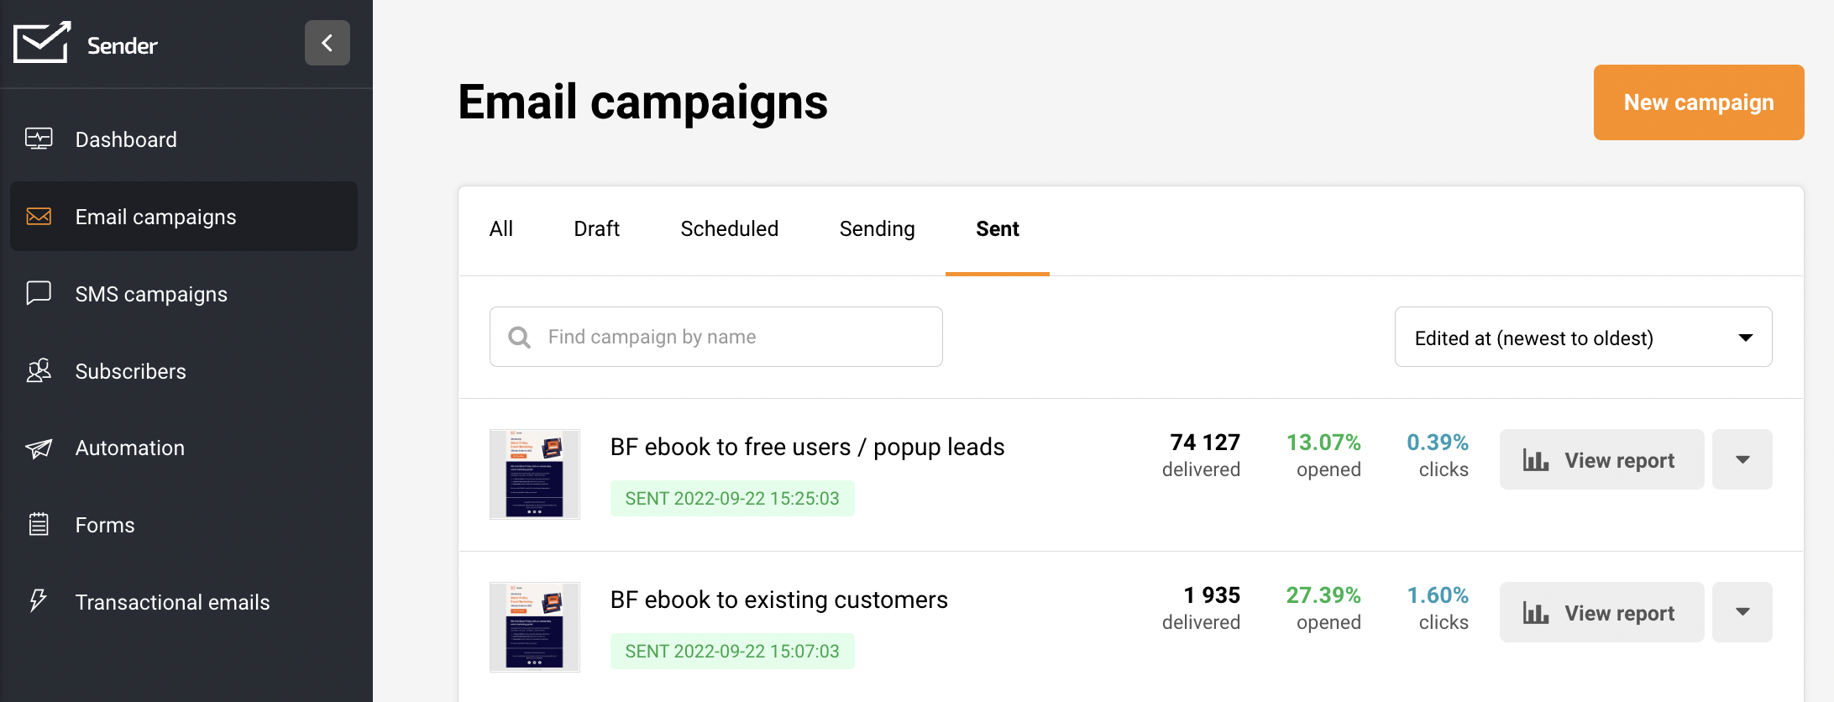Click the Sender envelope logo icon
This screenshot has width=1834, height=702.
click(41, 43)
